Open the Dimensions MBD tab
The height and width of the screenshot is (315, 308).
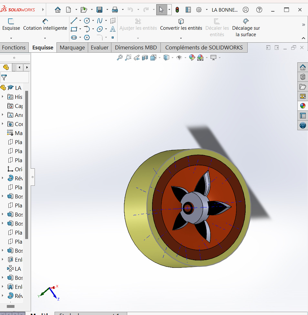pos(136,47)
